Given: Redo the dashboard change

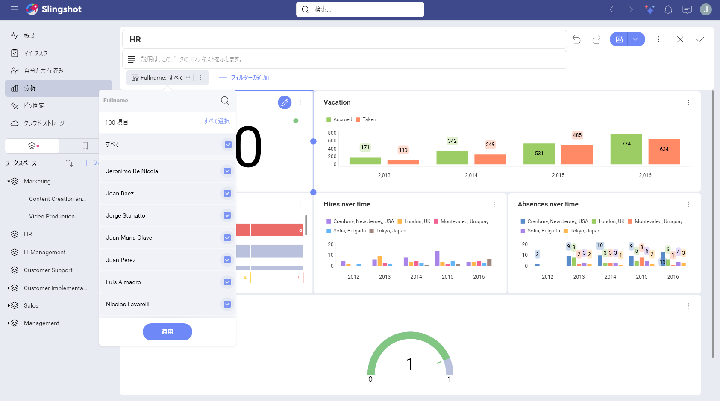Looking at the screenshot, I should pyautogui.click(x=597, y=39).
